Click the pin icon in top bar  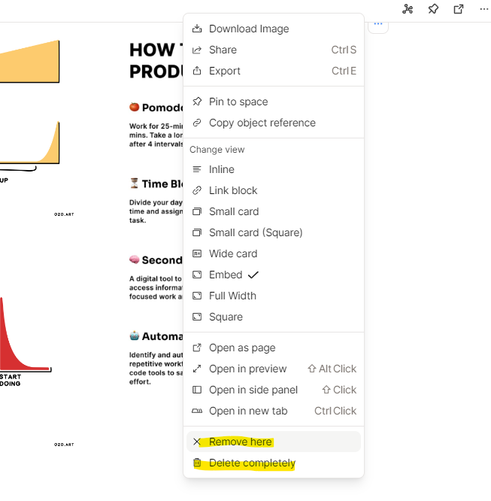433,9
